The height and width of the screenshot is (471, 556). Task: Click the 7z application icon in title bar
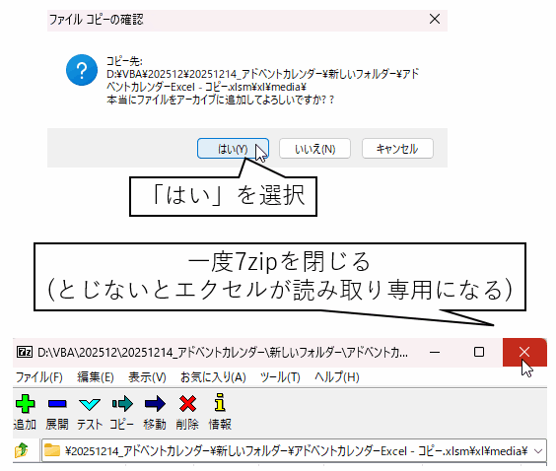[x=25, y=352]
